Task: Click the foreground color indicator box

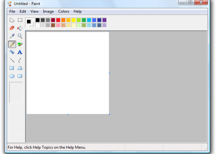Action: click(x=29, y=22)
